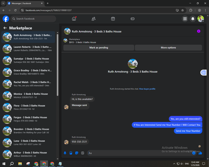Open Ruth Armstrong chat header title

point(97,32)
